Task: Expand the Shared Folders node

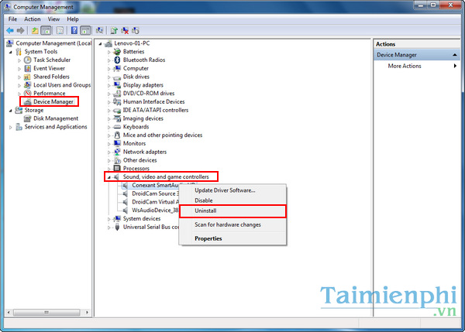Action: pyautogui.click(x=19, y=77)
